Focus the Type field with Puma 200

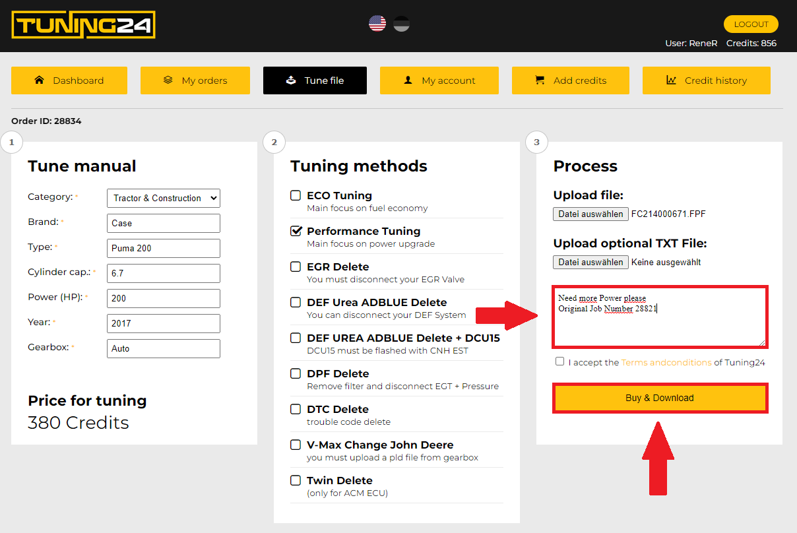click(164, 248)
